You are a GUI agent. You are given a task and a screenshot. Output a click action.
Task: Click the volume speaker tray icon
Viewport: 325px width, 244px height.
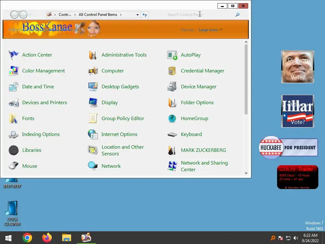tap(296, 238)
